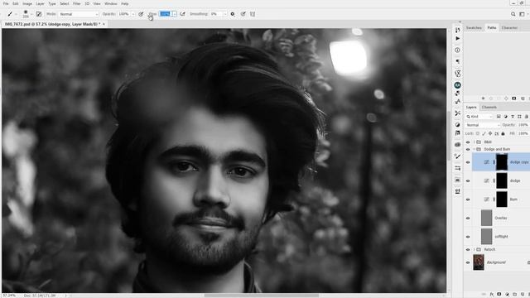Screen dimensions: 530x298
Task: Filter for type layers icon
Action: click(x=513, y=117)
